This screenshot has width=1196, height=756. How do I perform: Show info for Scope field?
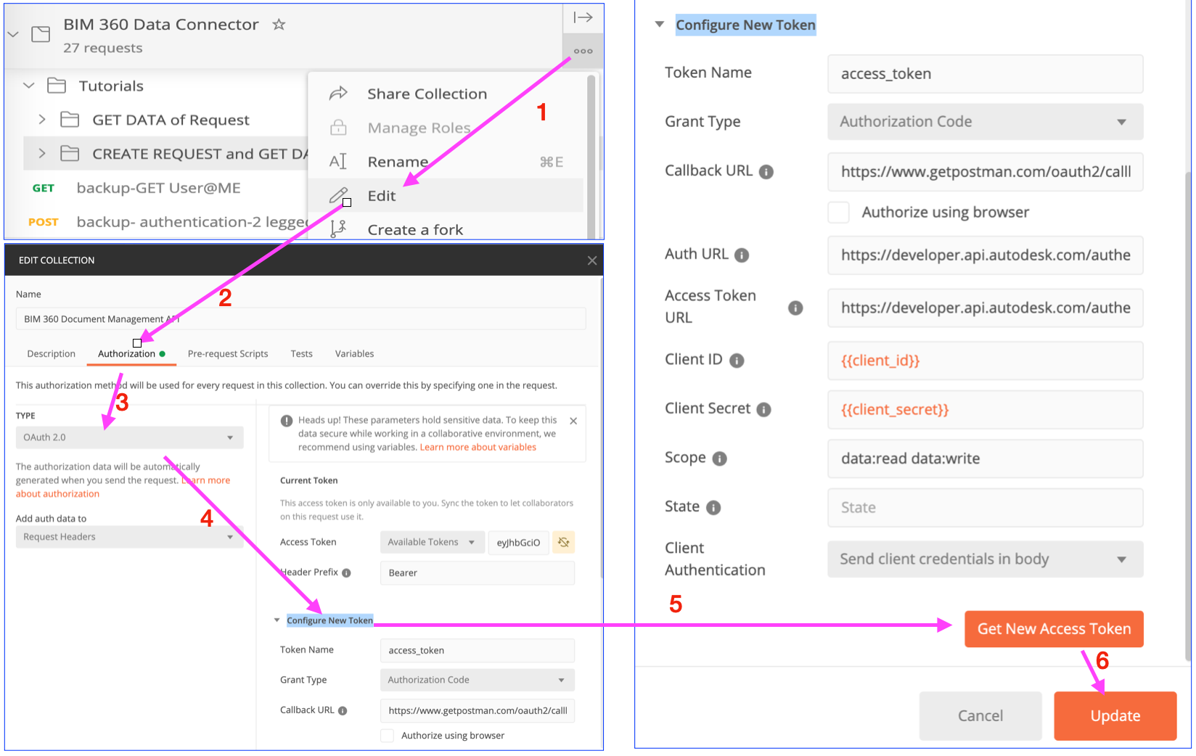pyautogui.click(x=719, y=459)
